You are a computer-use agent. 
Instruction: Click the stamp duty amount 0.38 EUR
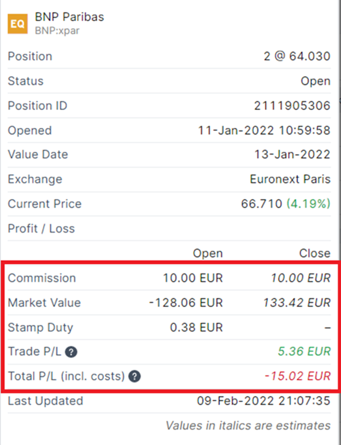(x=196, y=327)
